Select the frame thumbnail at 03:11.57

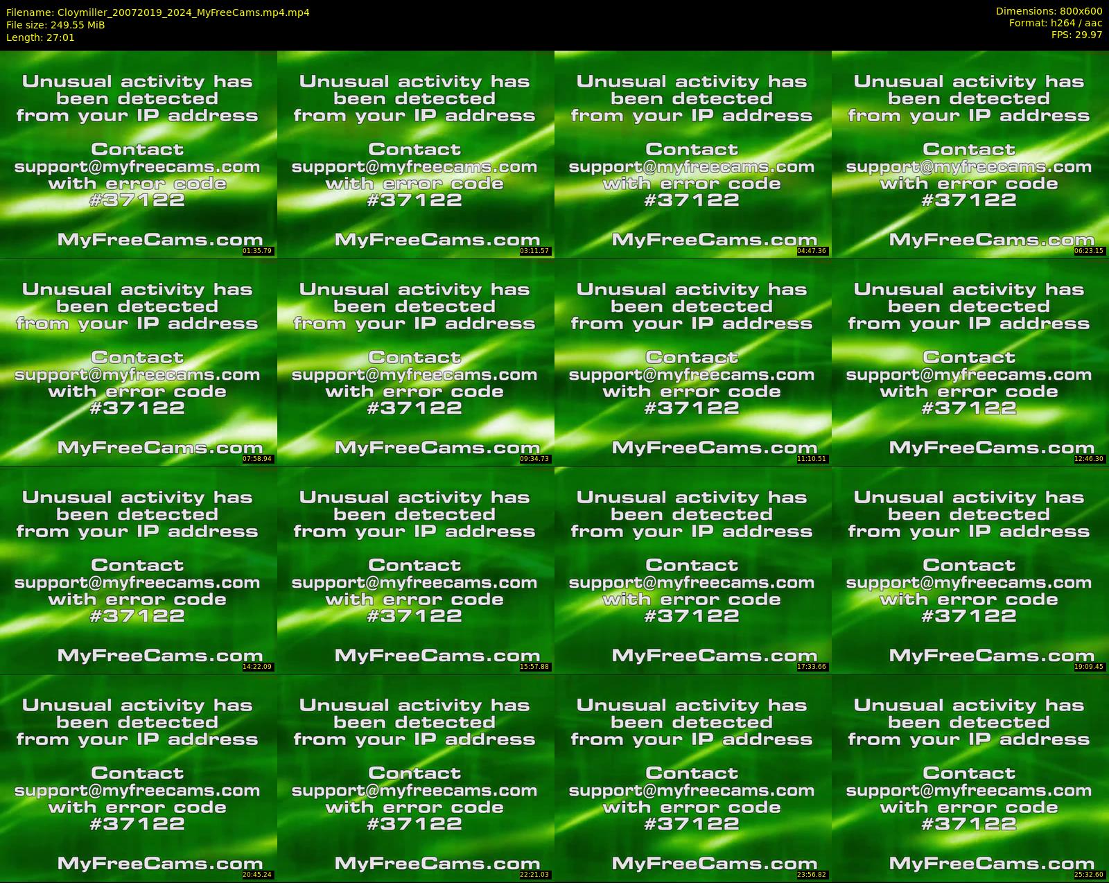click(416, 154)
